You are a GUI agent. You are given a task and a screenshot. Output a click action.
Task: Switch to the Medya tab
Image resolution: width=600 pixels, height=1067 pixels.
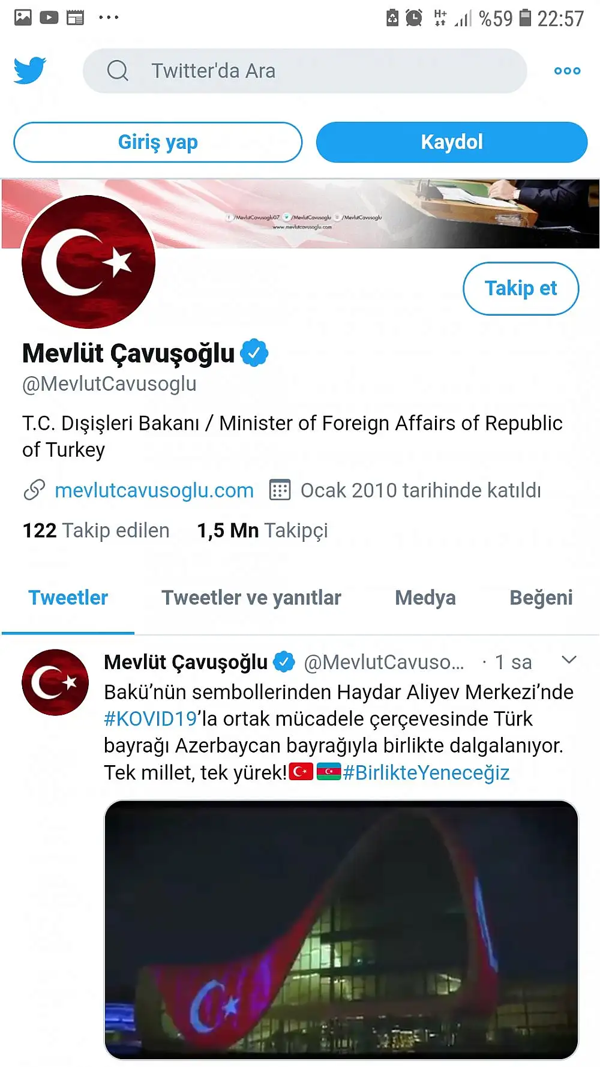click(x=425, y=598)
